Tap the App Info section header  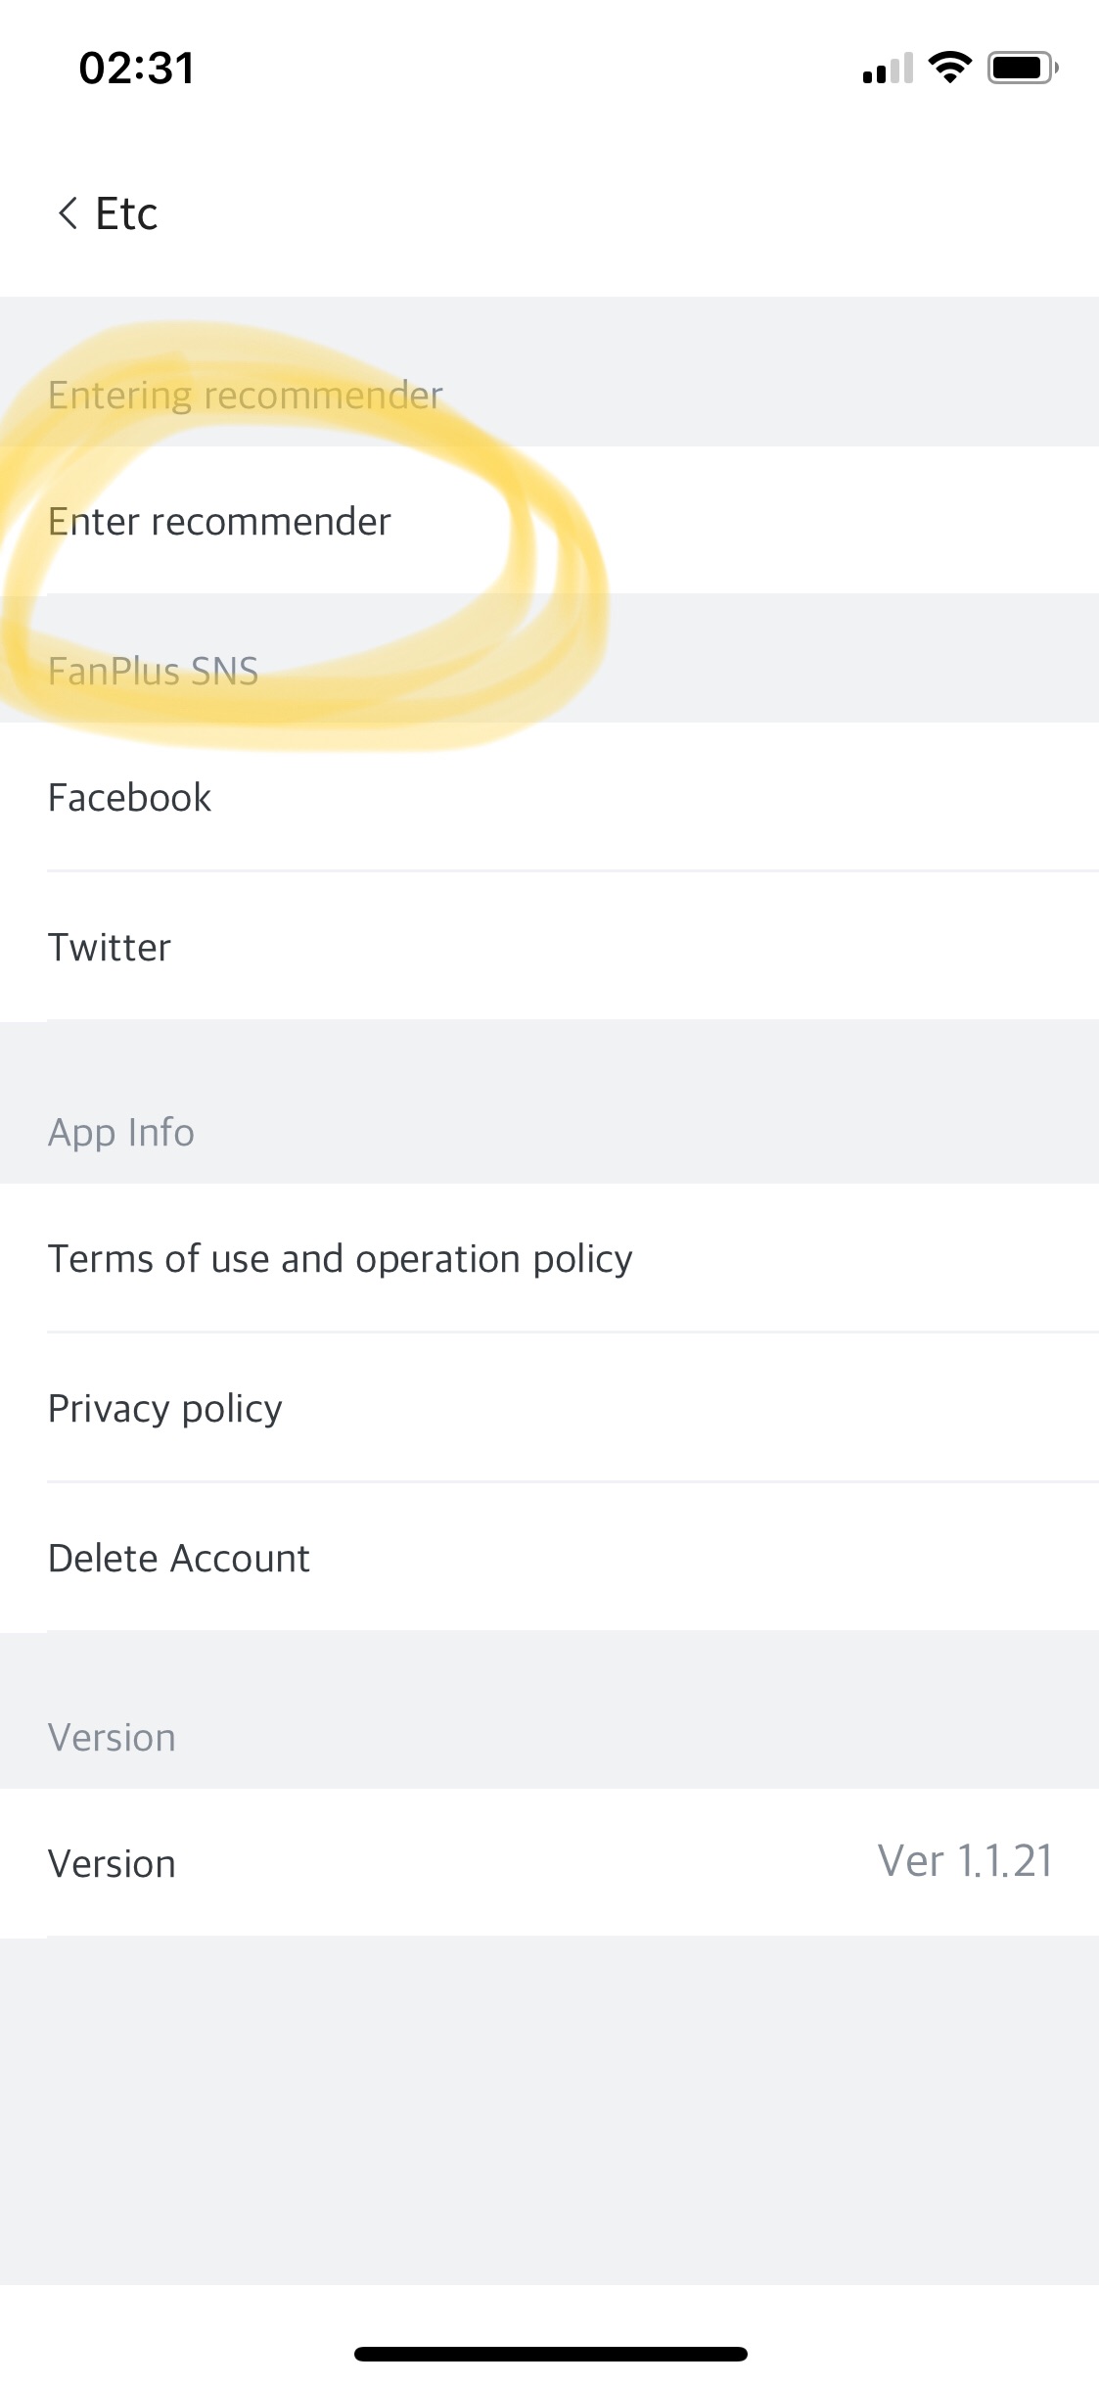(121, 1133)
